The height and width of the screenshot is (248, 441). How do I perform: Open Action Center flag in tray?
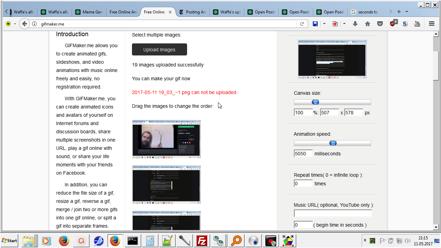[x=382, y=240]
